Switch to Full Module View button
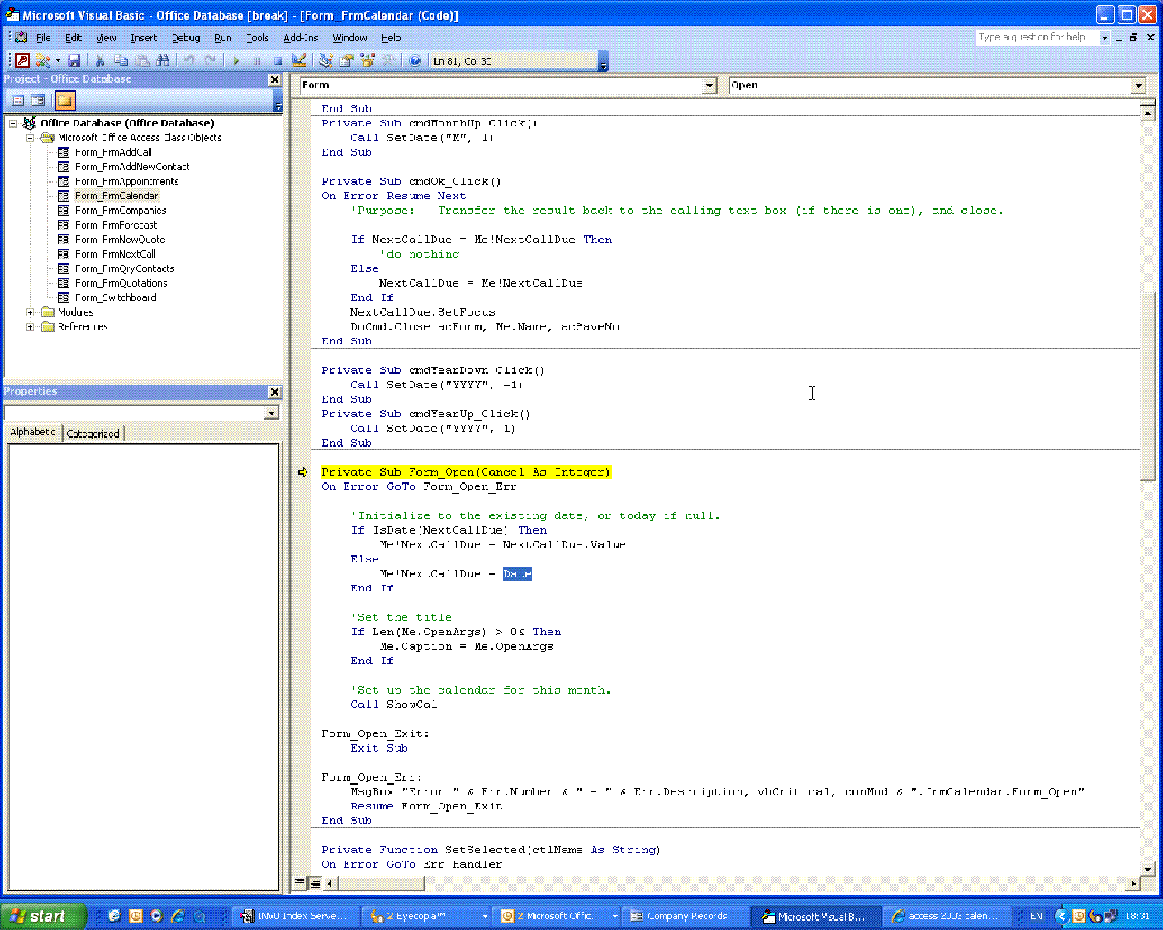This screenshot has width=1163, height=930. (x=315, y=883)
